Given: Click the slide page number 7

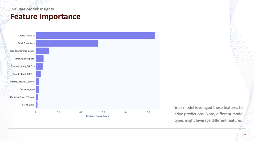Looking at the screenshot, I should (245, 135).
